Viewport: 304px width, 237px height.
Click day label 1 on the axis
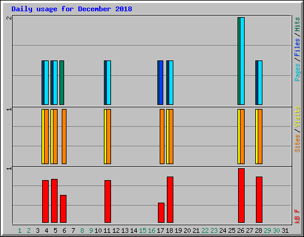point(20,230)
